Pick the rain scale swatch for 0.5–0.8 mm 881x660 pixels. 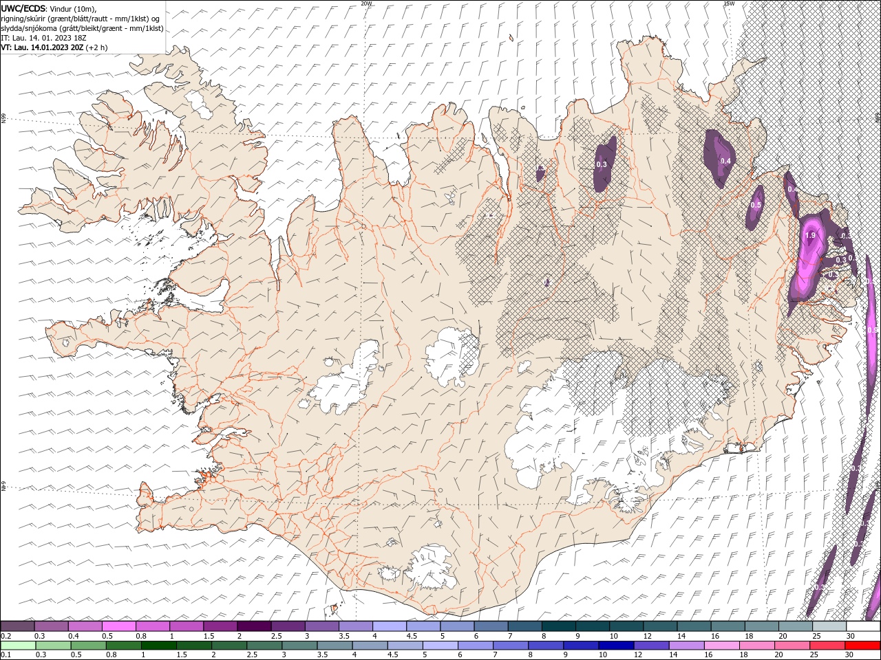tap(88, 646)
